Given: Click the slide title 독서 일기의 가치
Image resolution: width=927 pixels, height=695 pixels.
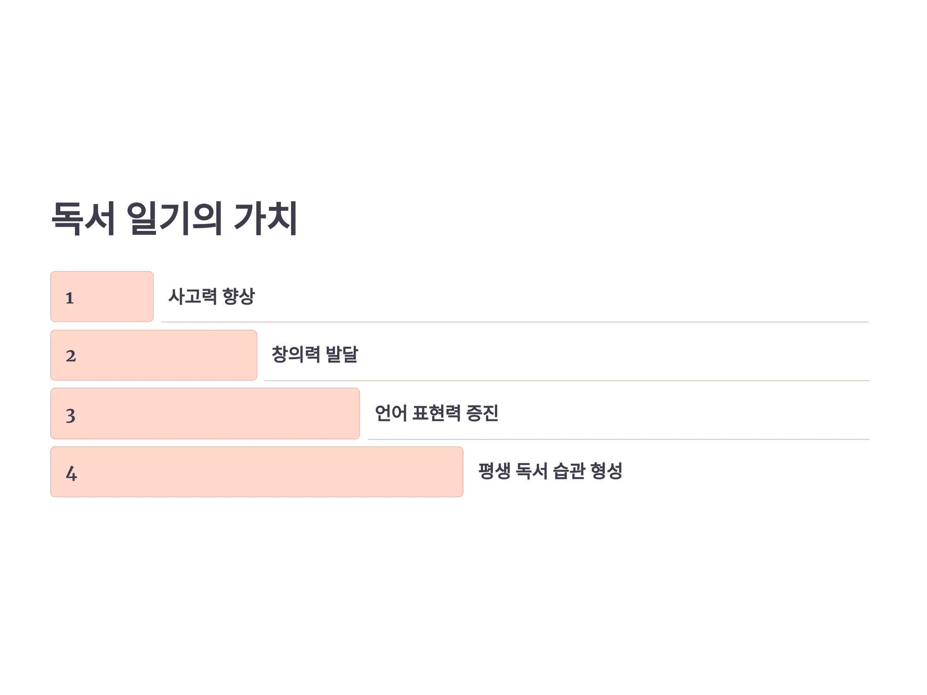Looking at the screenshot, I should point(174,218).
